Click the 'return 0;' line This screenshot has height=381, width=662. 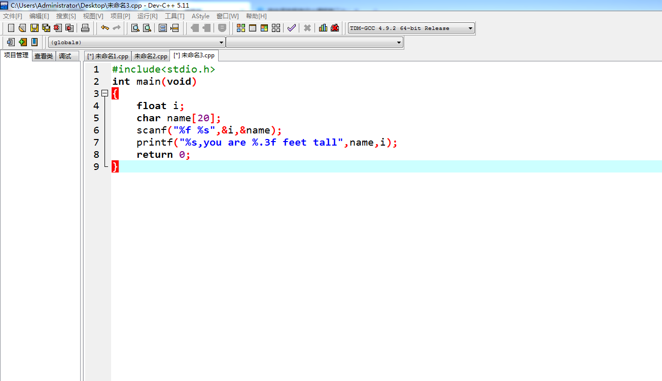163,154
